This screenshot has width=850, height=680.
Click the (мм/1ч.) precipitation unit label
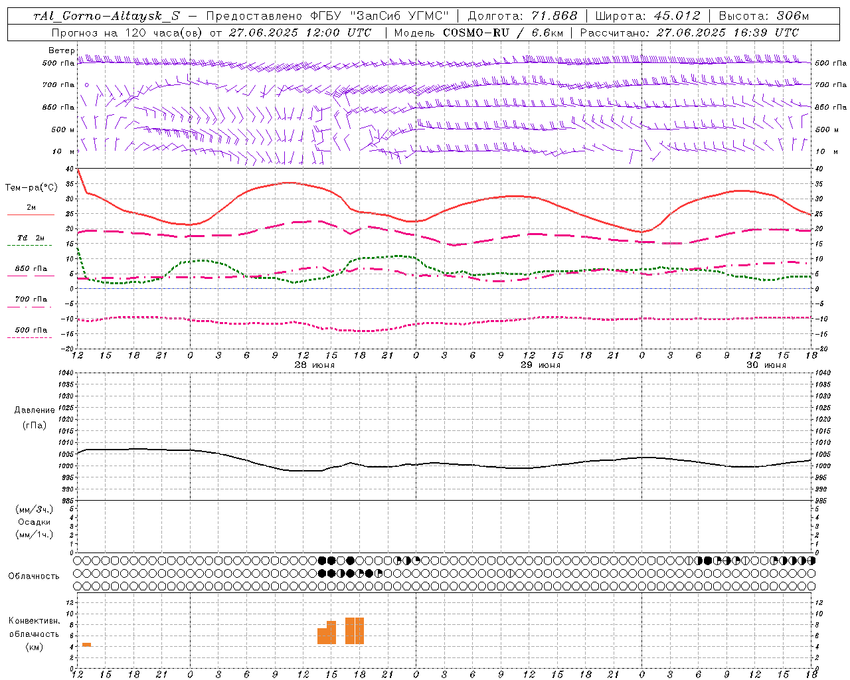[35, 535]
